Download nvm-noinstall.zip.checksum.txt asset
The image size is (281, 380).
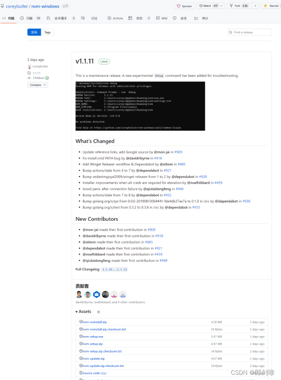pyautogui.click(x=104, y=330)
